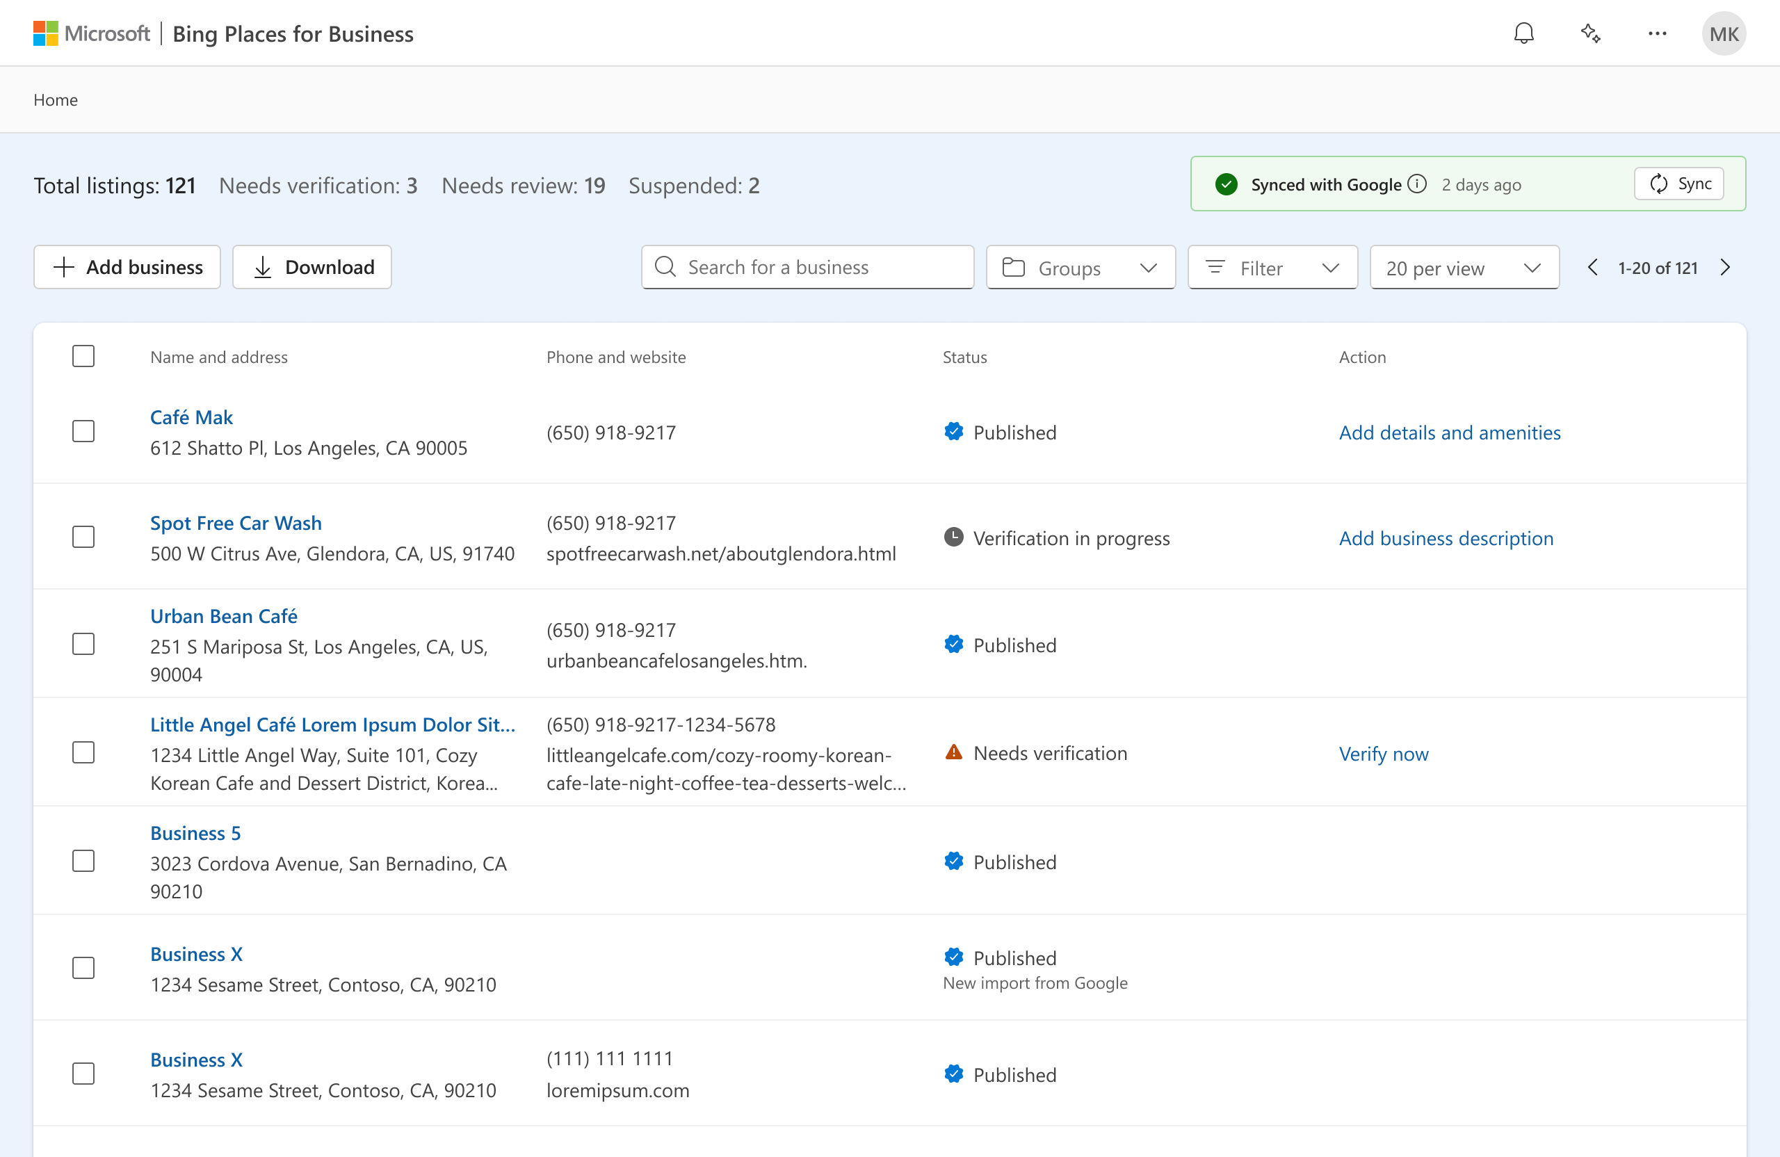Click the MK profile avatar
Viewport: 1780px width, 1157px height.
point(1724,33)
